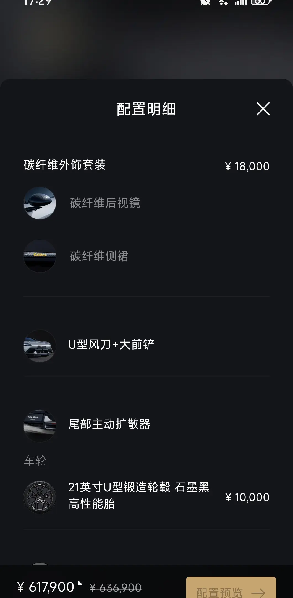Tap the signal strength icon in status bar
The width and height of the screenshot is (293, 598).
coord(240,2)
